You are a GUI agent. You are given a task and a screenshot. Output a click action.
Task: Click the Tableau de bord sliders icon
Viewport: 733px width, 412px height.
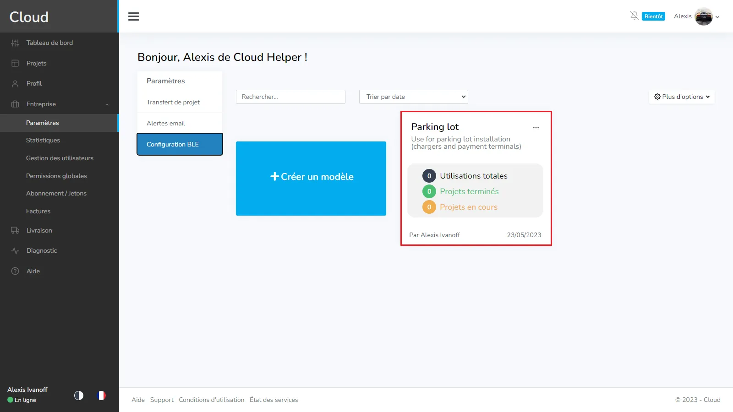pyautogui.click(x=15, y=43)
